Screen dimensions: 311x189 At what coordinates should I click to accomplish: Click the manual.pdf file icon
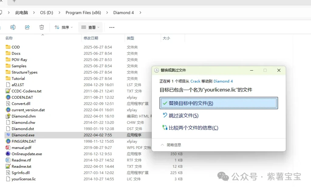(x=8, y=148)
